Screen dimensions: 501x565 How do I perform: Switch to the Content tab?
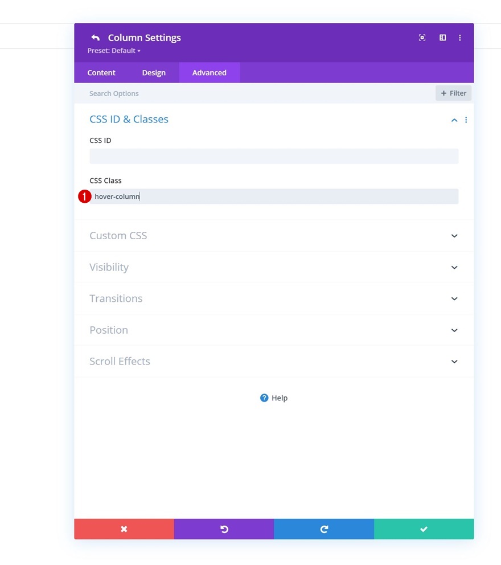(x=101, y=73)
